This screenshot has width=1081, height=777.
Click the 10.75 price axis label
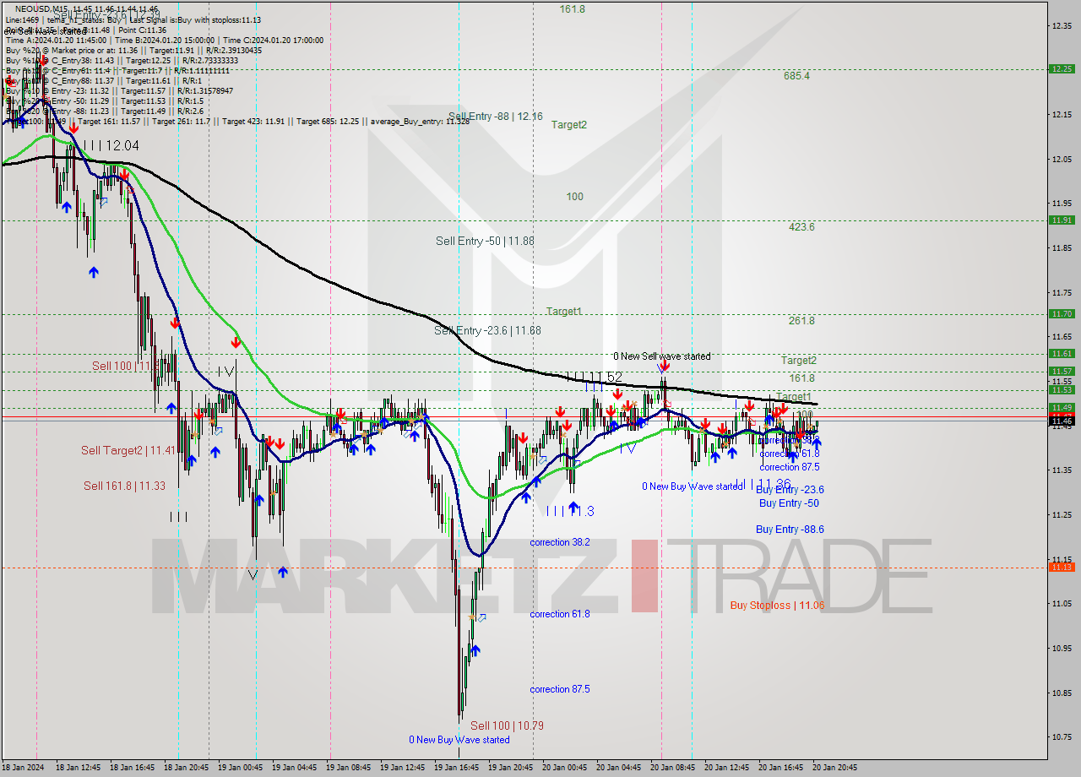click(1062, 736)
